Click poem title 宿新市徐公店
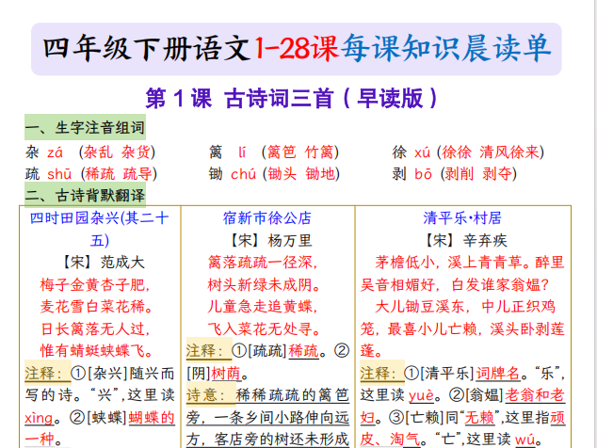The image size is (597, 448). pyautogui.click(x=273, y=217)
